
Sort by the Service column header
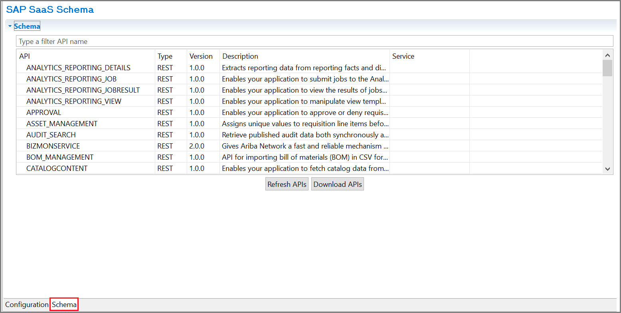[x=403, y=56]
